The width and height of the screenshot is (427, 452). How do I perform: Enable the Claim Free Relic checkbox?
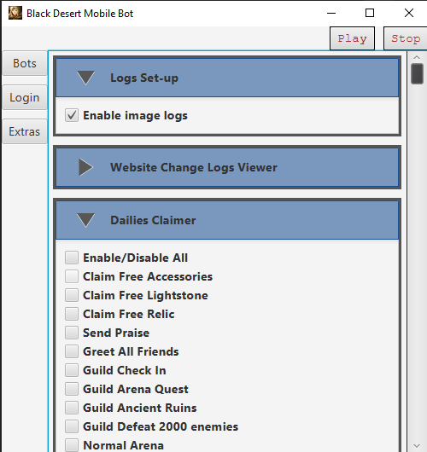point(72,314)
